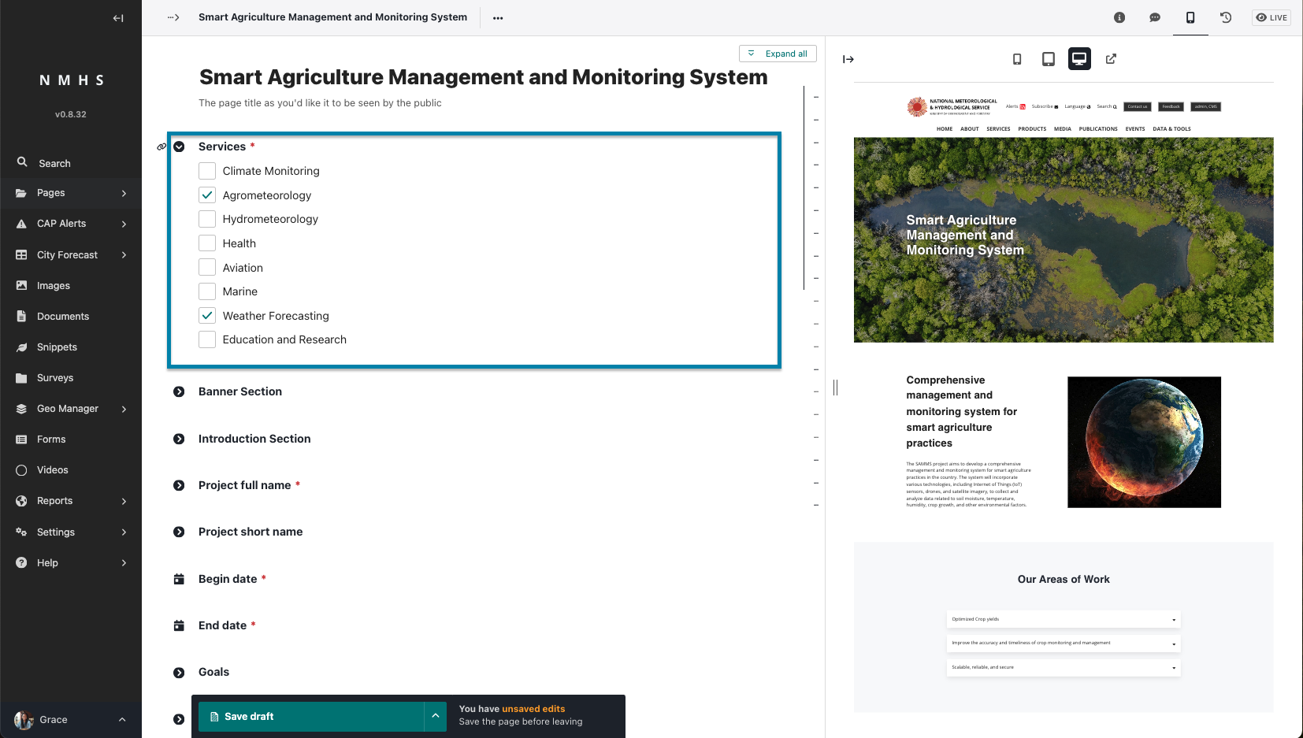Expand the Goals panel
Image resolution: width=1303 pixels, height=738 pixels.
click(x=179, y=673)
